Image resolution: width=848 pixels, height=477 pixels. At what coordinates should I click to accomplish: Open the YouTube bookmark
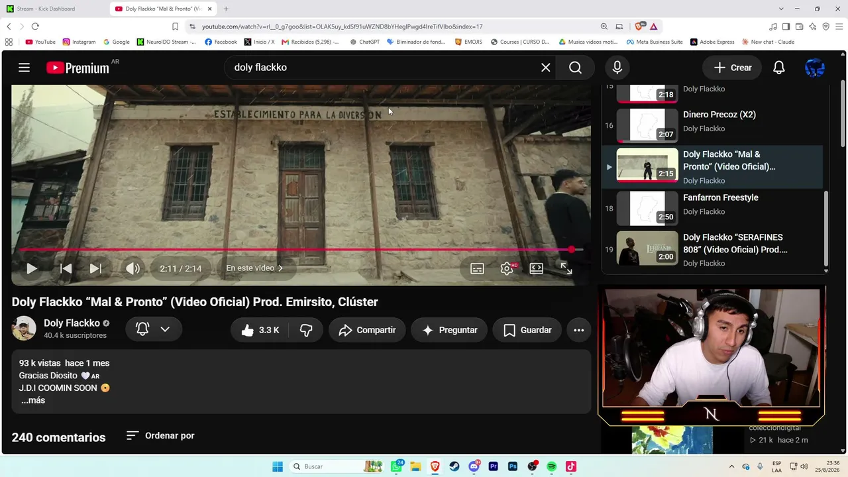(40, 42)
